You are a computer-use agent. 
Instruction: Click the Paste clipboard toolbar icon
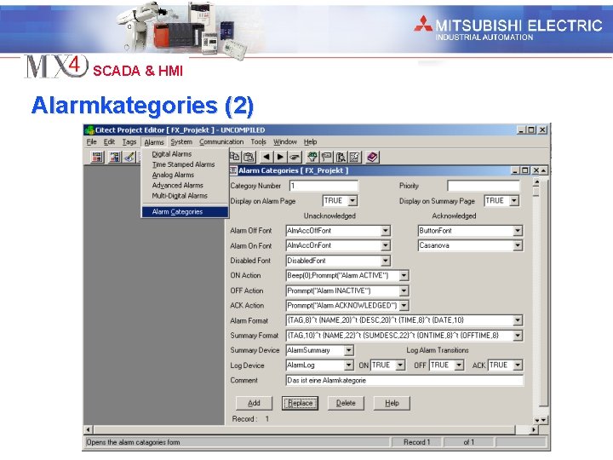(249, 157)
